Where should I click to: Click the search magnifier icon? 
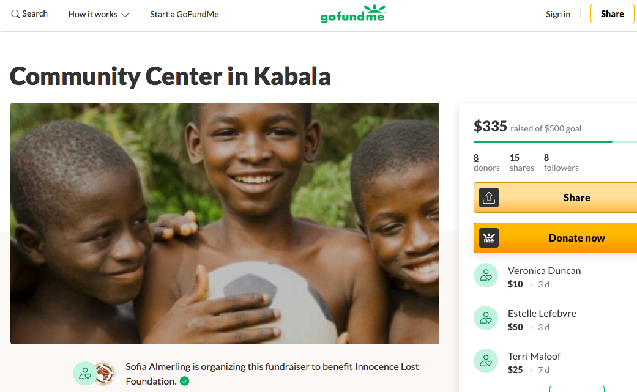[x=15, y=14]
